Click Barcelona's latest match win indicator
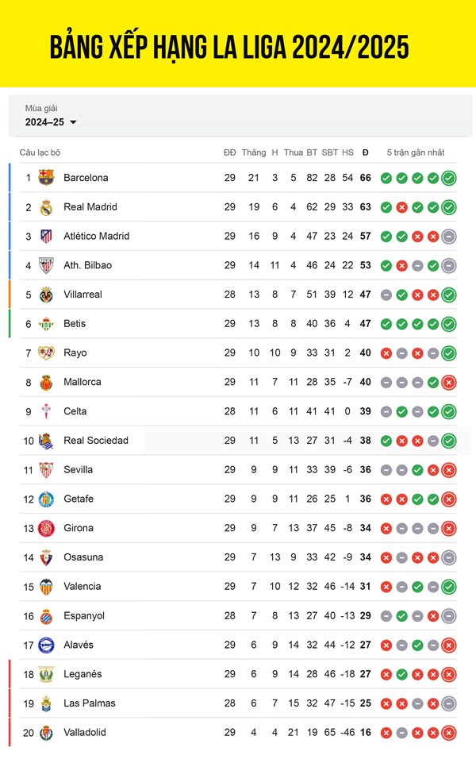Screen dimensions: 476x759 449,178
